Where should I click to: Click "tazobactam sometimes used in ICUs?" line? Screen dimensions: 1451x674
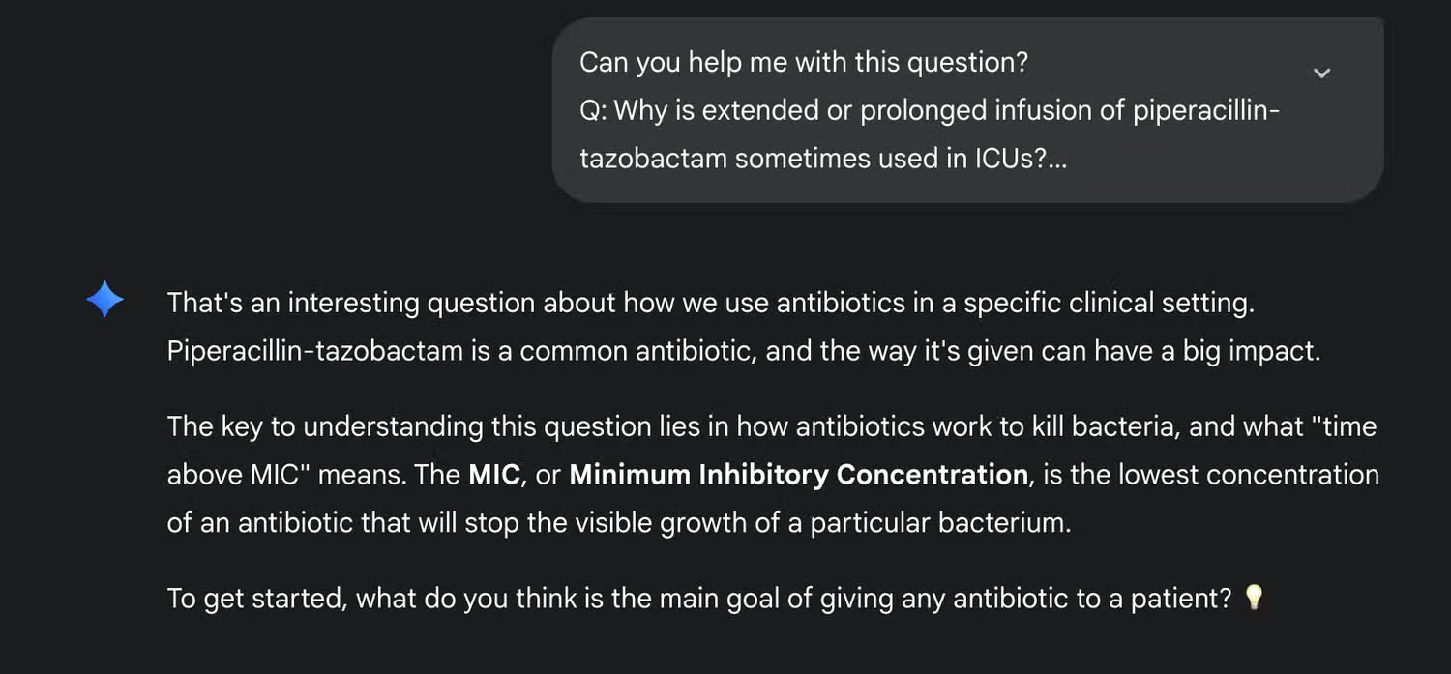tap(822, 159)
